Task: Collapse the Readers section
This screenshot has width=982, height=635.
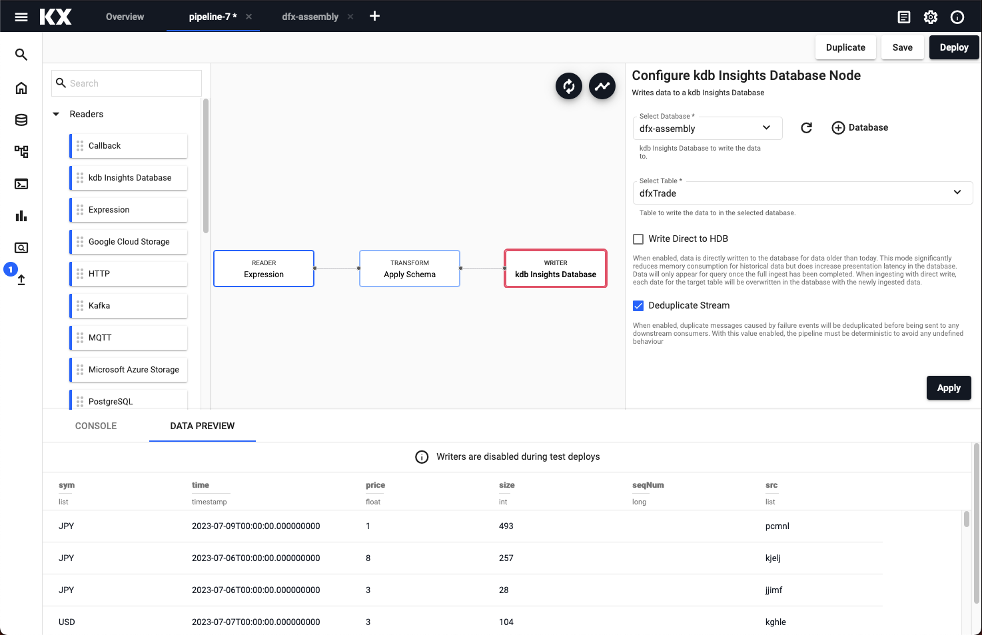Action: (56, 115)
